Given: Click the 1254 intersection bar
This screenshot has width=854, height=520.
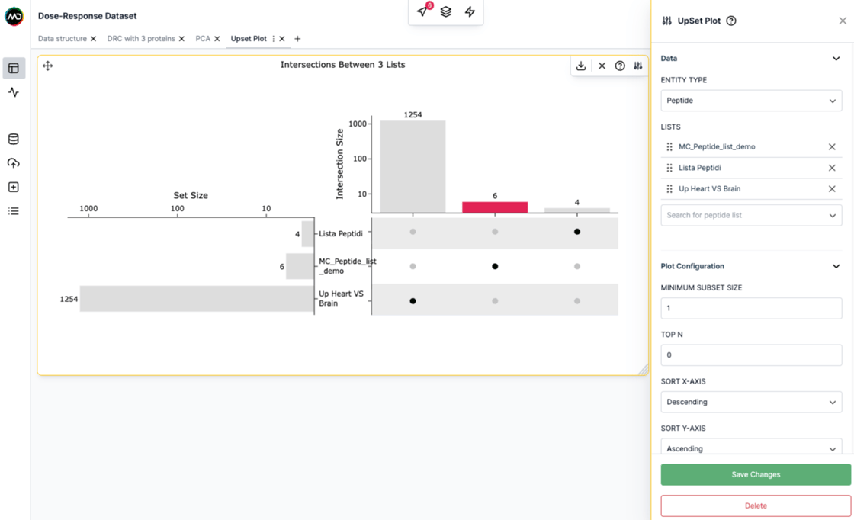Looking at the screenshot, I should click(x=413, y=167).
